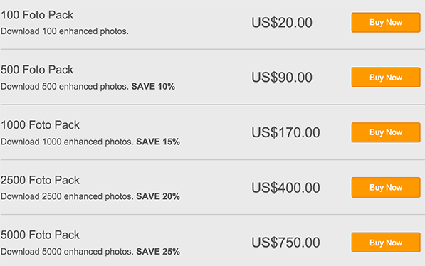Buy the 2500 Foto Pack for US$400.00

[x=386, y=188]
